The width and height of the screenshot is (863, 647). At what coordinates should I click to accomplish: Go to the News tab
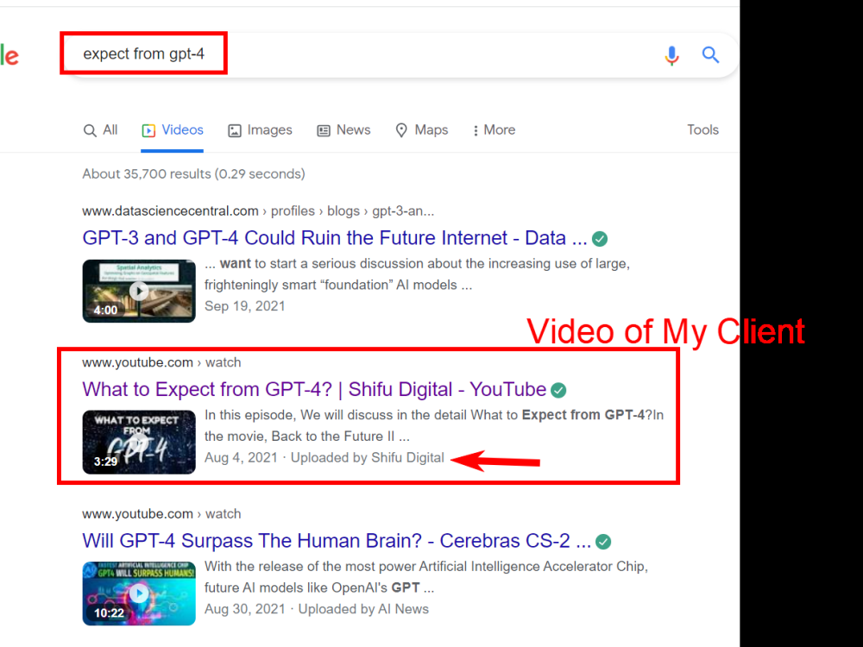tap(343, 130)
